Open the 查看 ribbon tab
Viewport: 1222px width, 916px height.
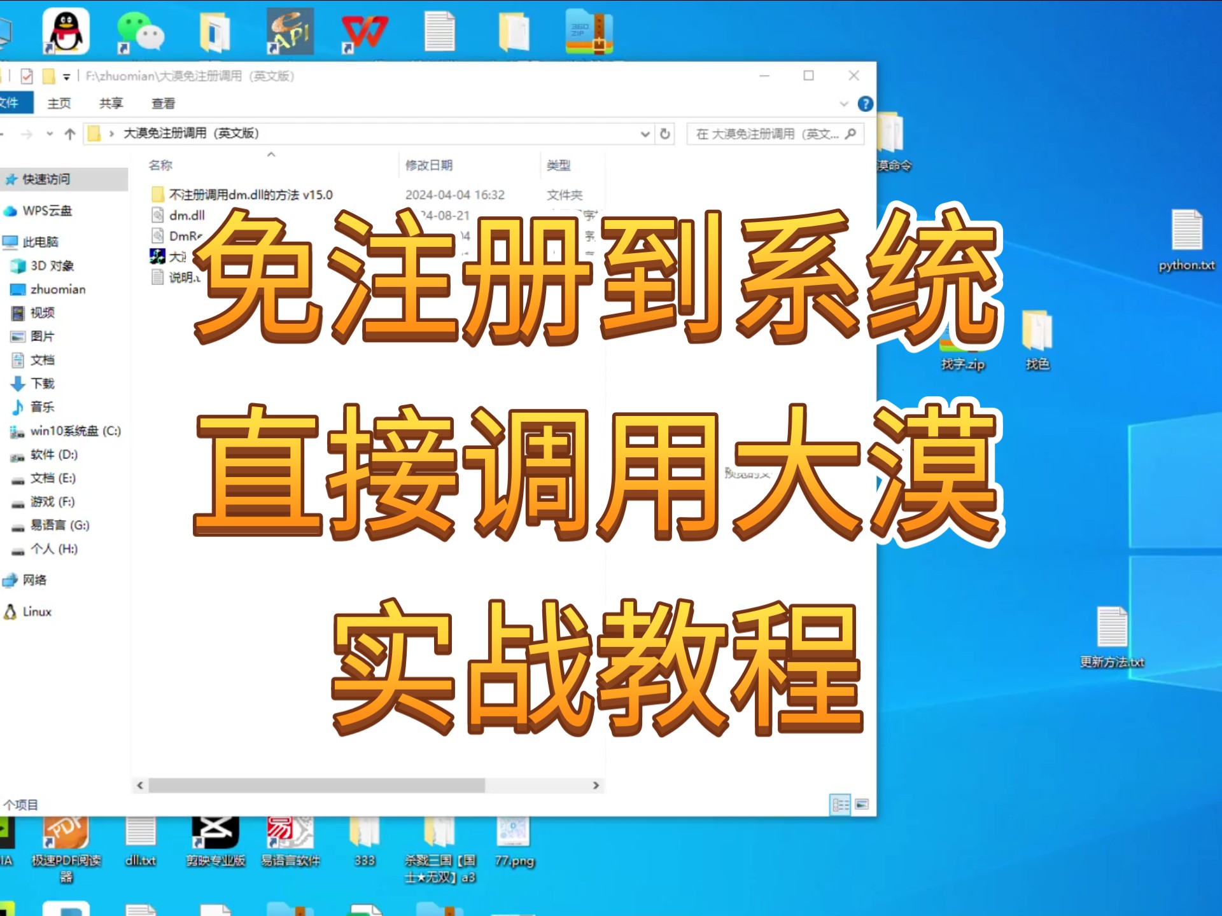point(163,103)
